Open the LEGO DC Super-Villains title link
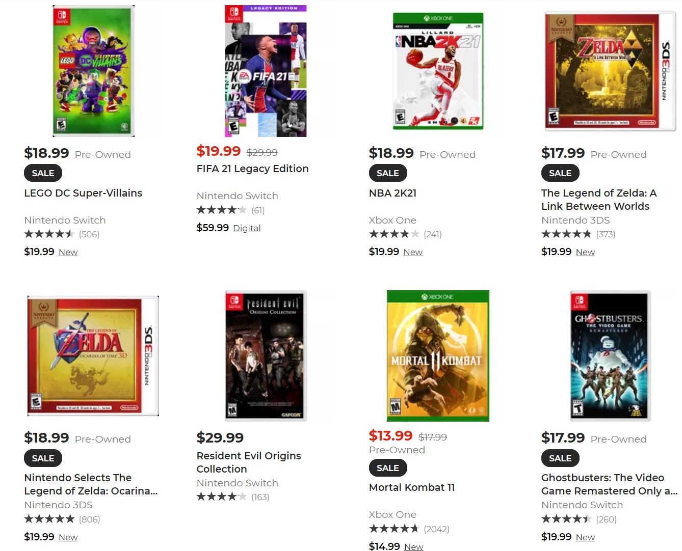682x551 pixels. [x=83, y=193]
